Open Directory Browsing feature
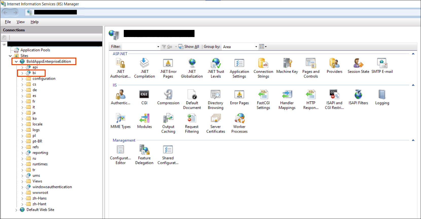Screen dimensions: 421x219 tap(216, 99)
